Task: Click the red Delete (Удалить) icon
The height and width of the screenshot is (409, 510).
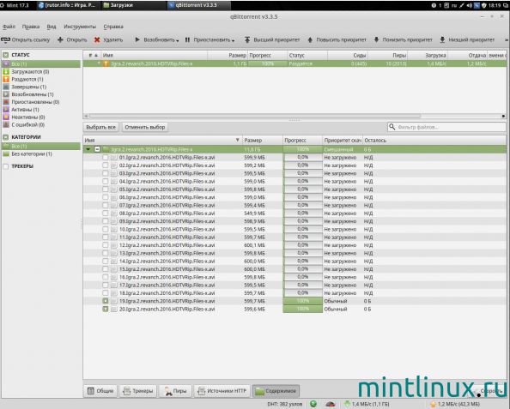Action: pos(97,39)
